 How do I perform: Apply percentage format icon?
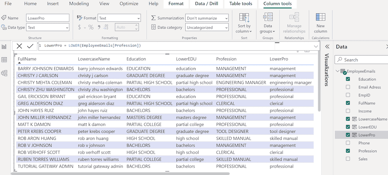[x=91, y=27]
